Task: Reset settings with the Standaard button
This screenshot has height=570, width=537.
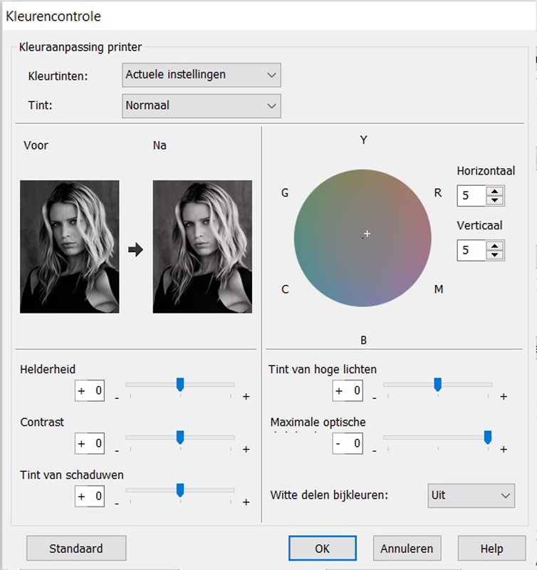Action: click(76, 548)
